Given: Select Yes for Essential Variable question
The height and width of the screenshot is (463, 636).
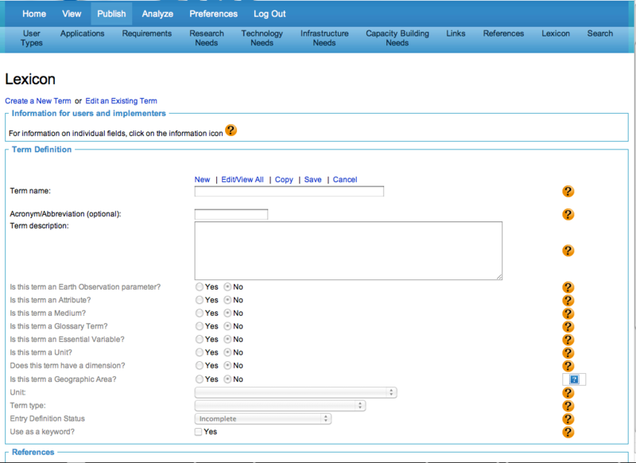Looking at the screenshot, I should [200, 340].
